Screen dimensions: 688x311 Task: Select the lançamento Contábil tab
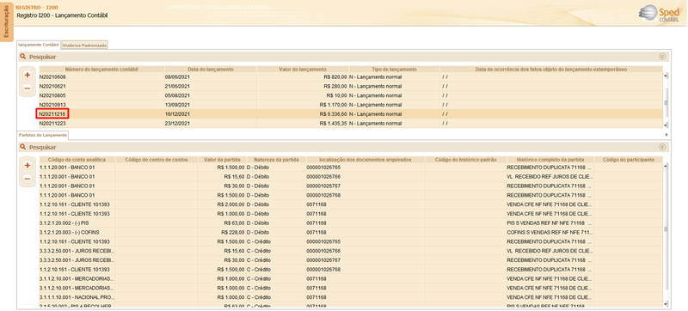pyautogui.click(x=39, y=45)
